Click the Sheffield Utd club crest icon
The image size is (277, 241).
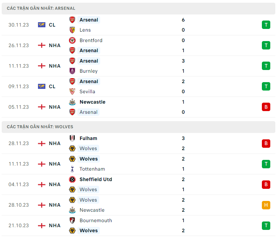click(x=72, y=179)
